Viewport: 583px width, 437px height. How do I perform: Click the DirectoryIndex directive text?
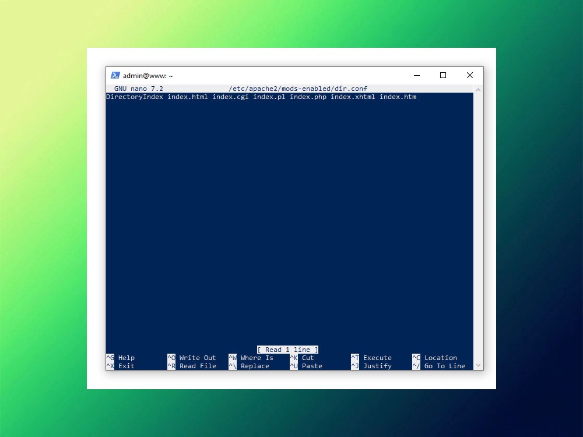(135, 97)
